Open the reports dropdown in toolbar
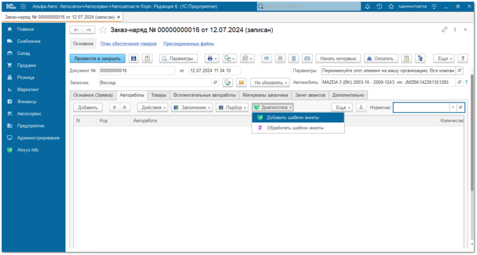The height and width of the screenshot is (255, 477). pyautogui.click(x=247, y=58)
